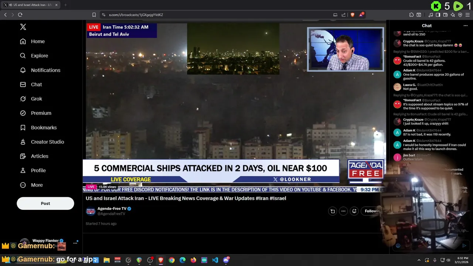473x266 pixels.
Task: Go back in the browser
Action: 5,15
